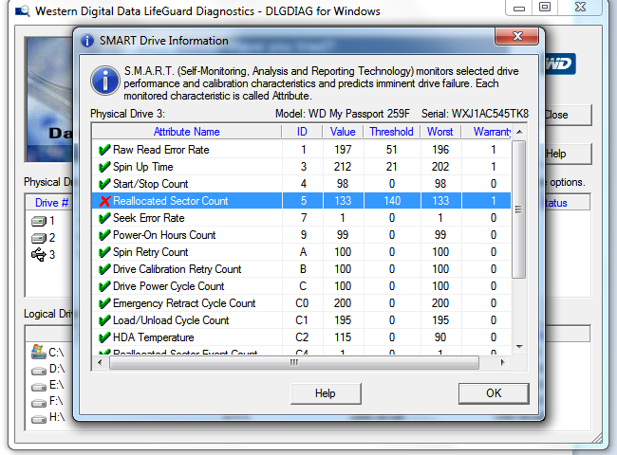Select the Spin Up Time row

(302, 167)
